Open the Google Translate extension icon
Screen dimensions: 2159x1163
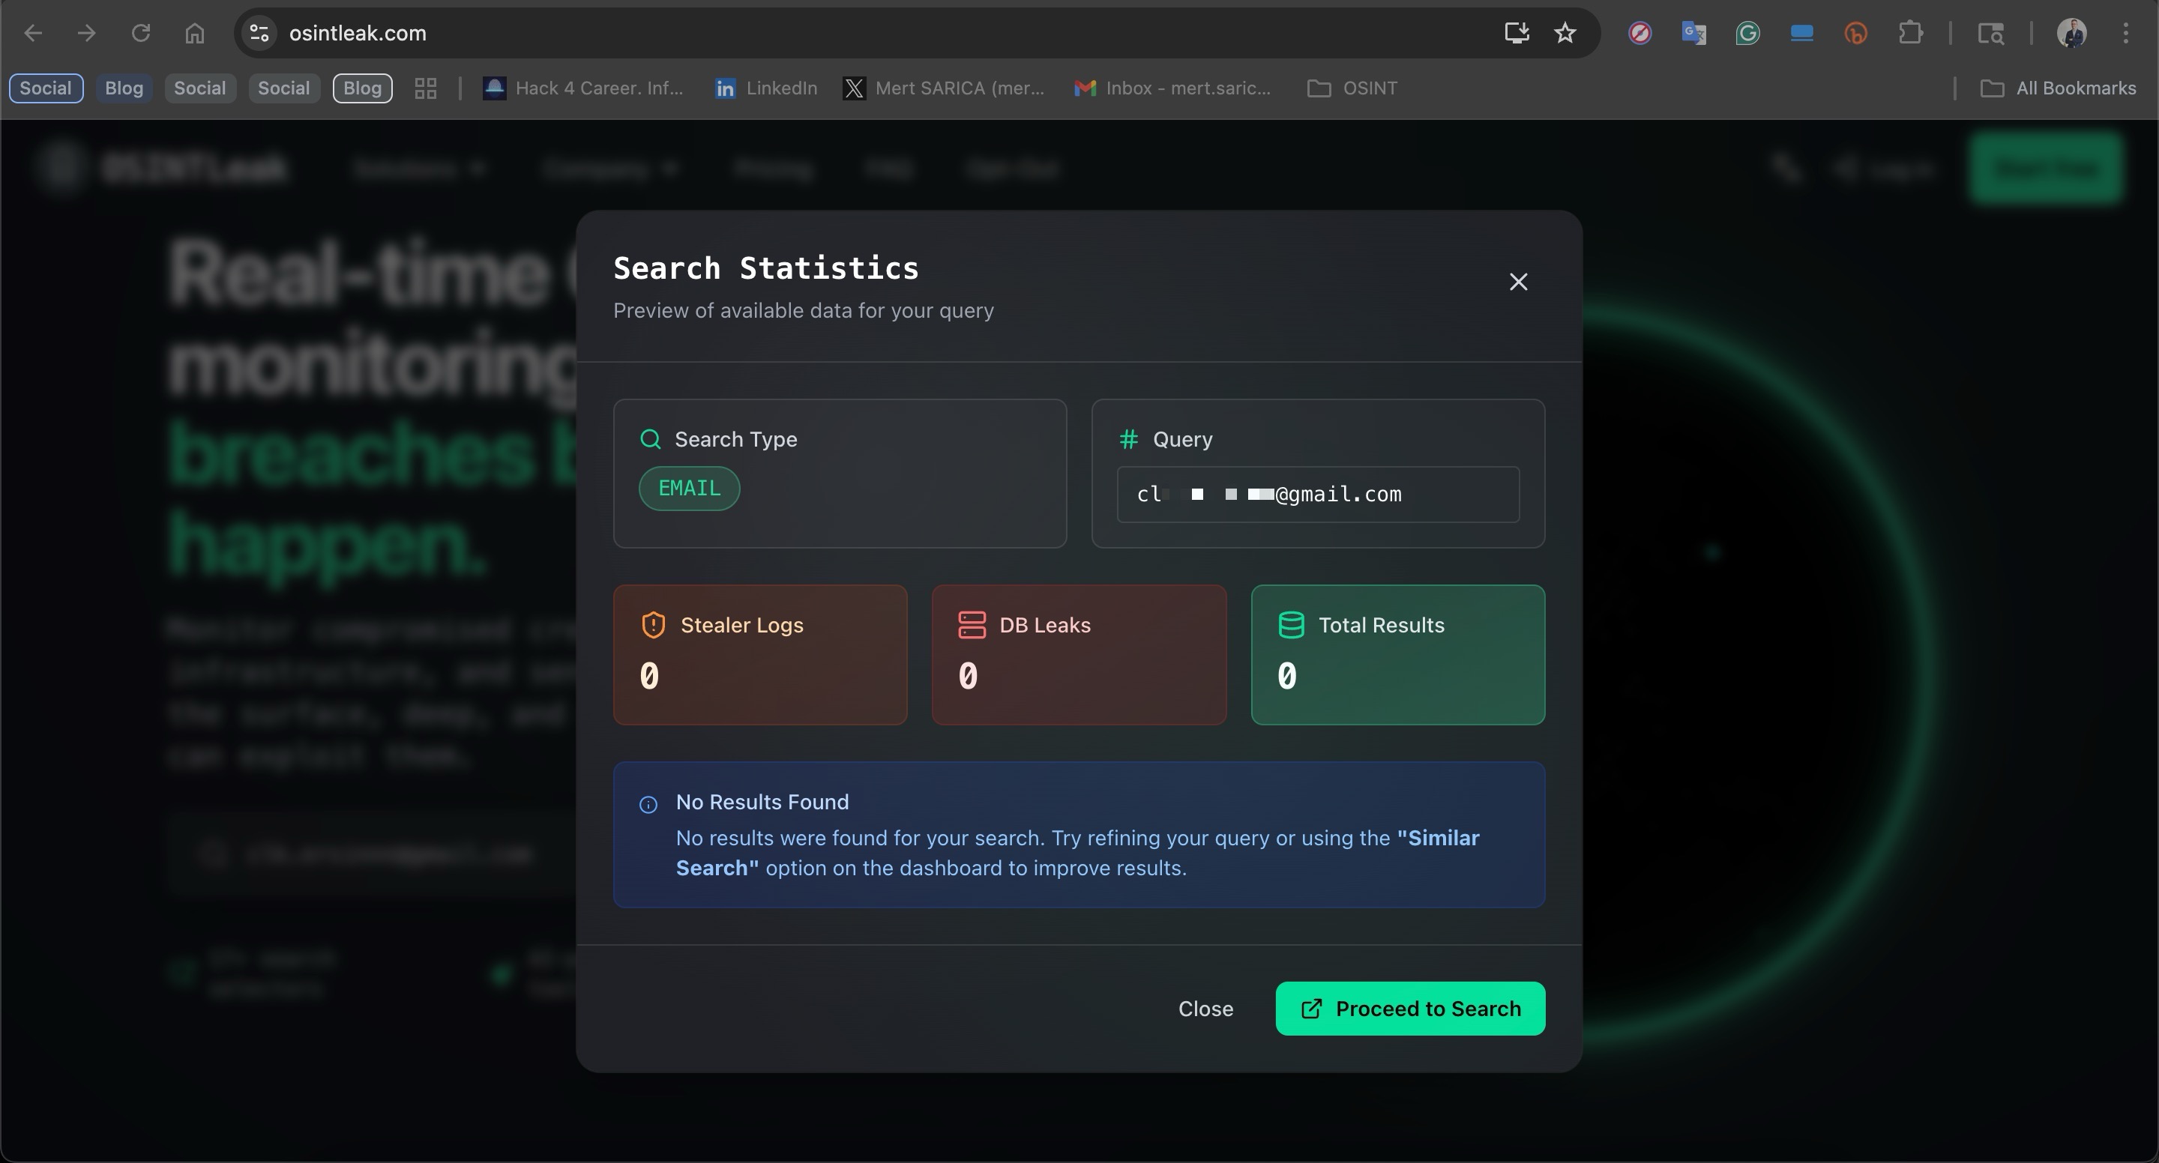pyautogui.click(x=1693, y=34)
